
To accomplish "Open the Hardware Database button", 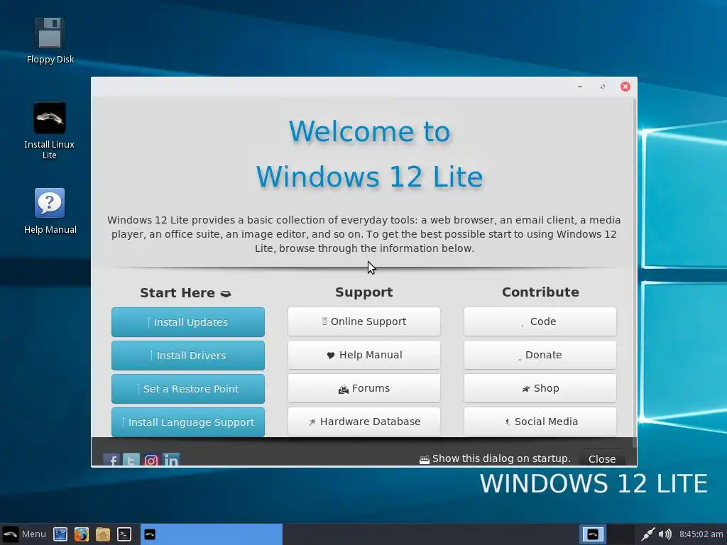I will coord(364,422).
